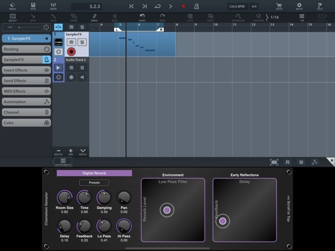Open the Keys keyboard panel
Image resolution: width=335 pixels, height=251 pixels.
tap(33, 6)
